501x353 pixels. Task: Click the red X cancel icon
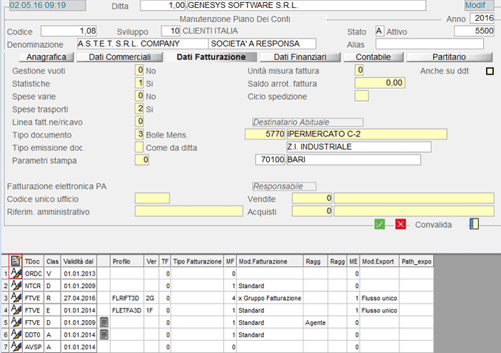point(401,225)
